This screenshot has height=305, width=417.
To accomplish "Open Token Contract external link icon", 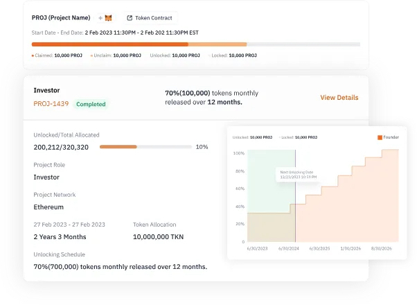I will point(130,18).
